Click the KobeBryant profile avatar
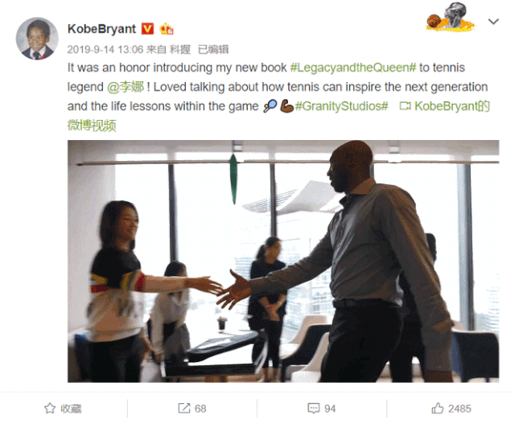 (37, 39)
